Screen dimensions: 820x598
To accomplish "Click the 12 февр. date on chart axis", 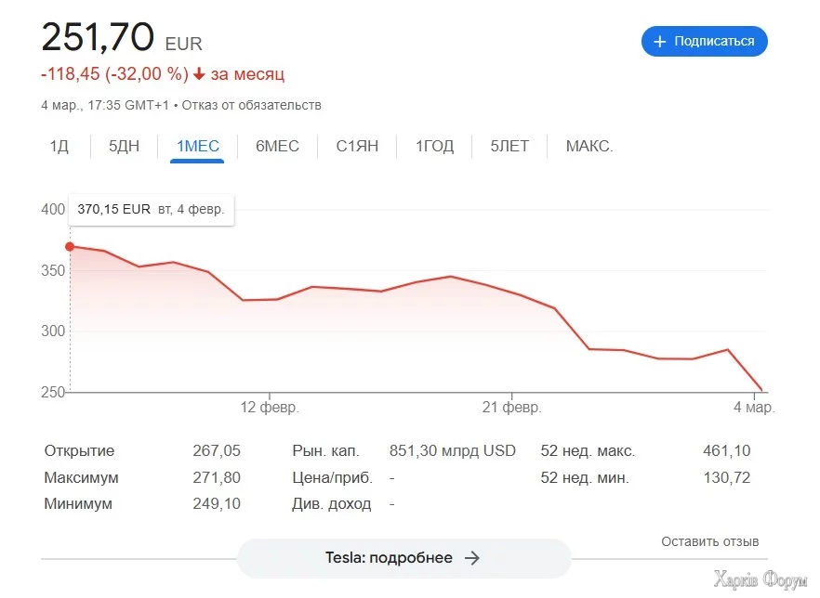I will pyautogui.click(x=270, y=407).
